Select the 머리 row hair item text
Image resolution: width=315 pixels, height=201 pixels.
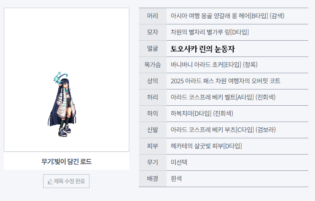227,16
